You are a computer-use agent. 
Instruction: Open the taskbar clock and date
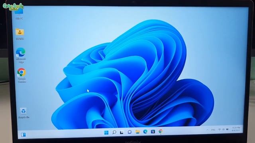(x=236, y=129)
